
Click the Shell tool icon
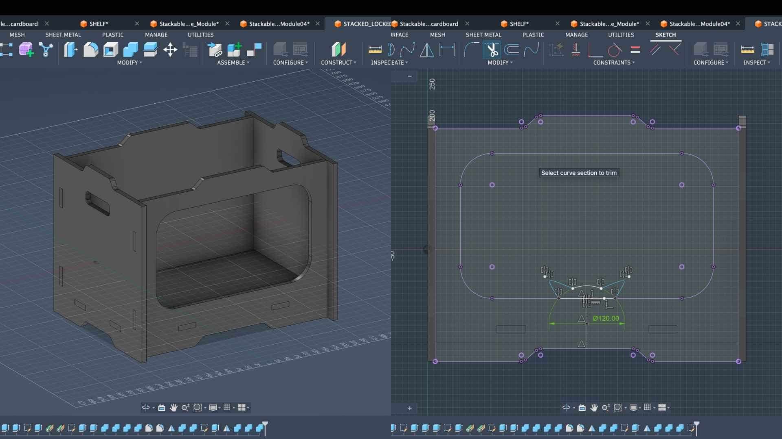tap(111, 50)
